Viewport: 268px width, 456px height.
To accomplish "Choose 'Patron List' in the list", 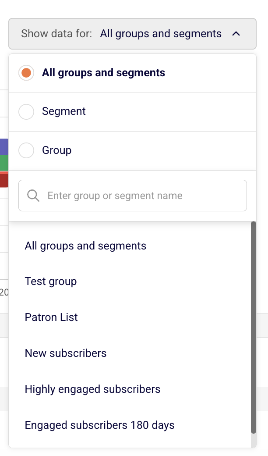I will [51, 317].
